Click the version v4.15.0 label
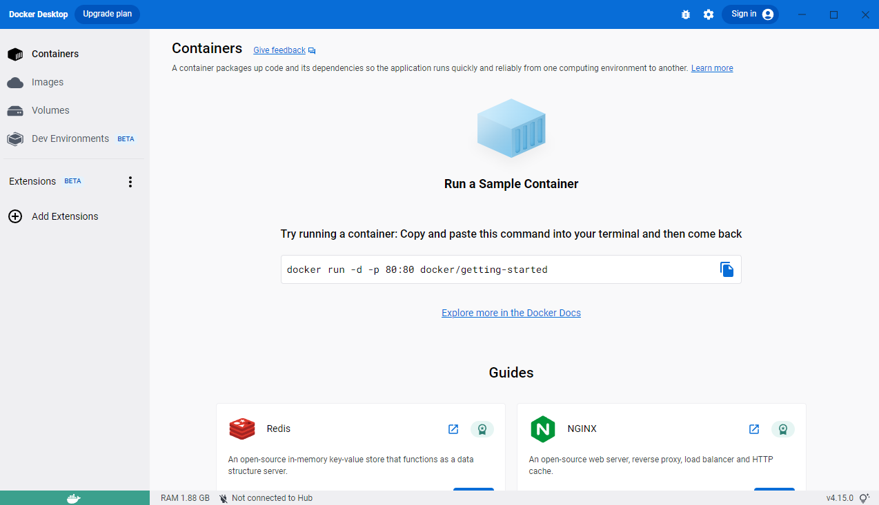Image resolution: width=879 pixels, height=505 pixels. 840,498
